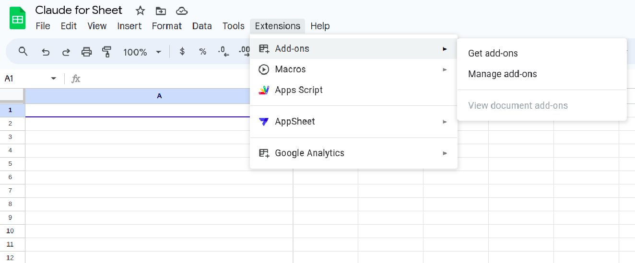Open the Data menu
Screen dimensions: 635x263
202,26
